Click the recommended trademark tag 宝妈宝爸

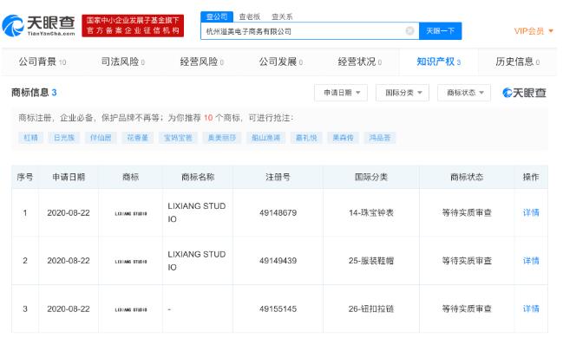(178, 138)
